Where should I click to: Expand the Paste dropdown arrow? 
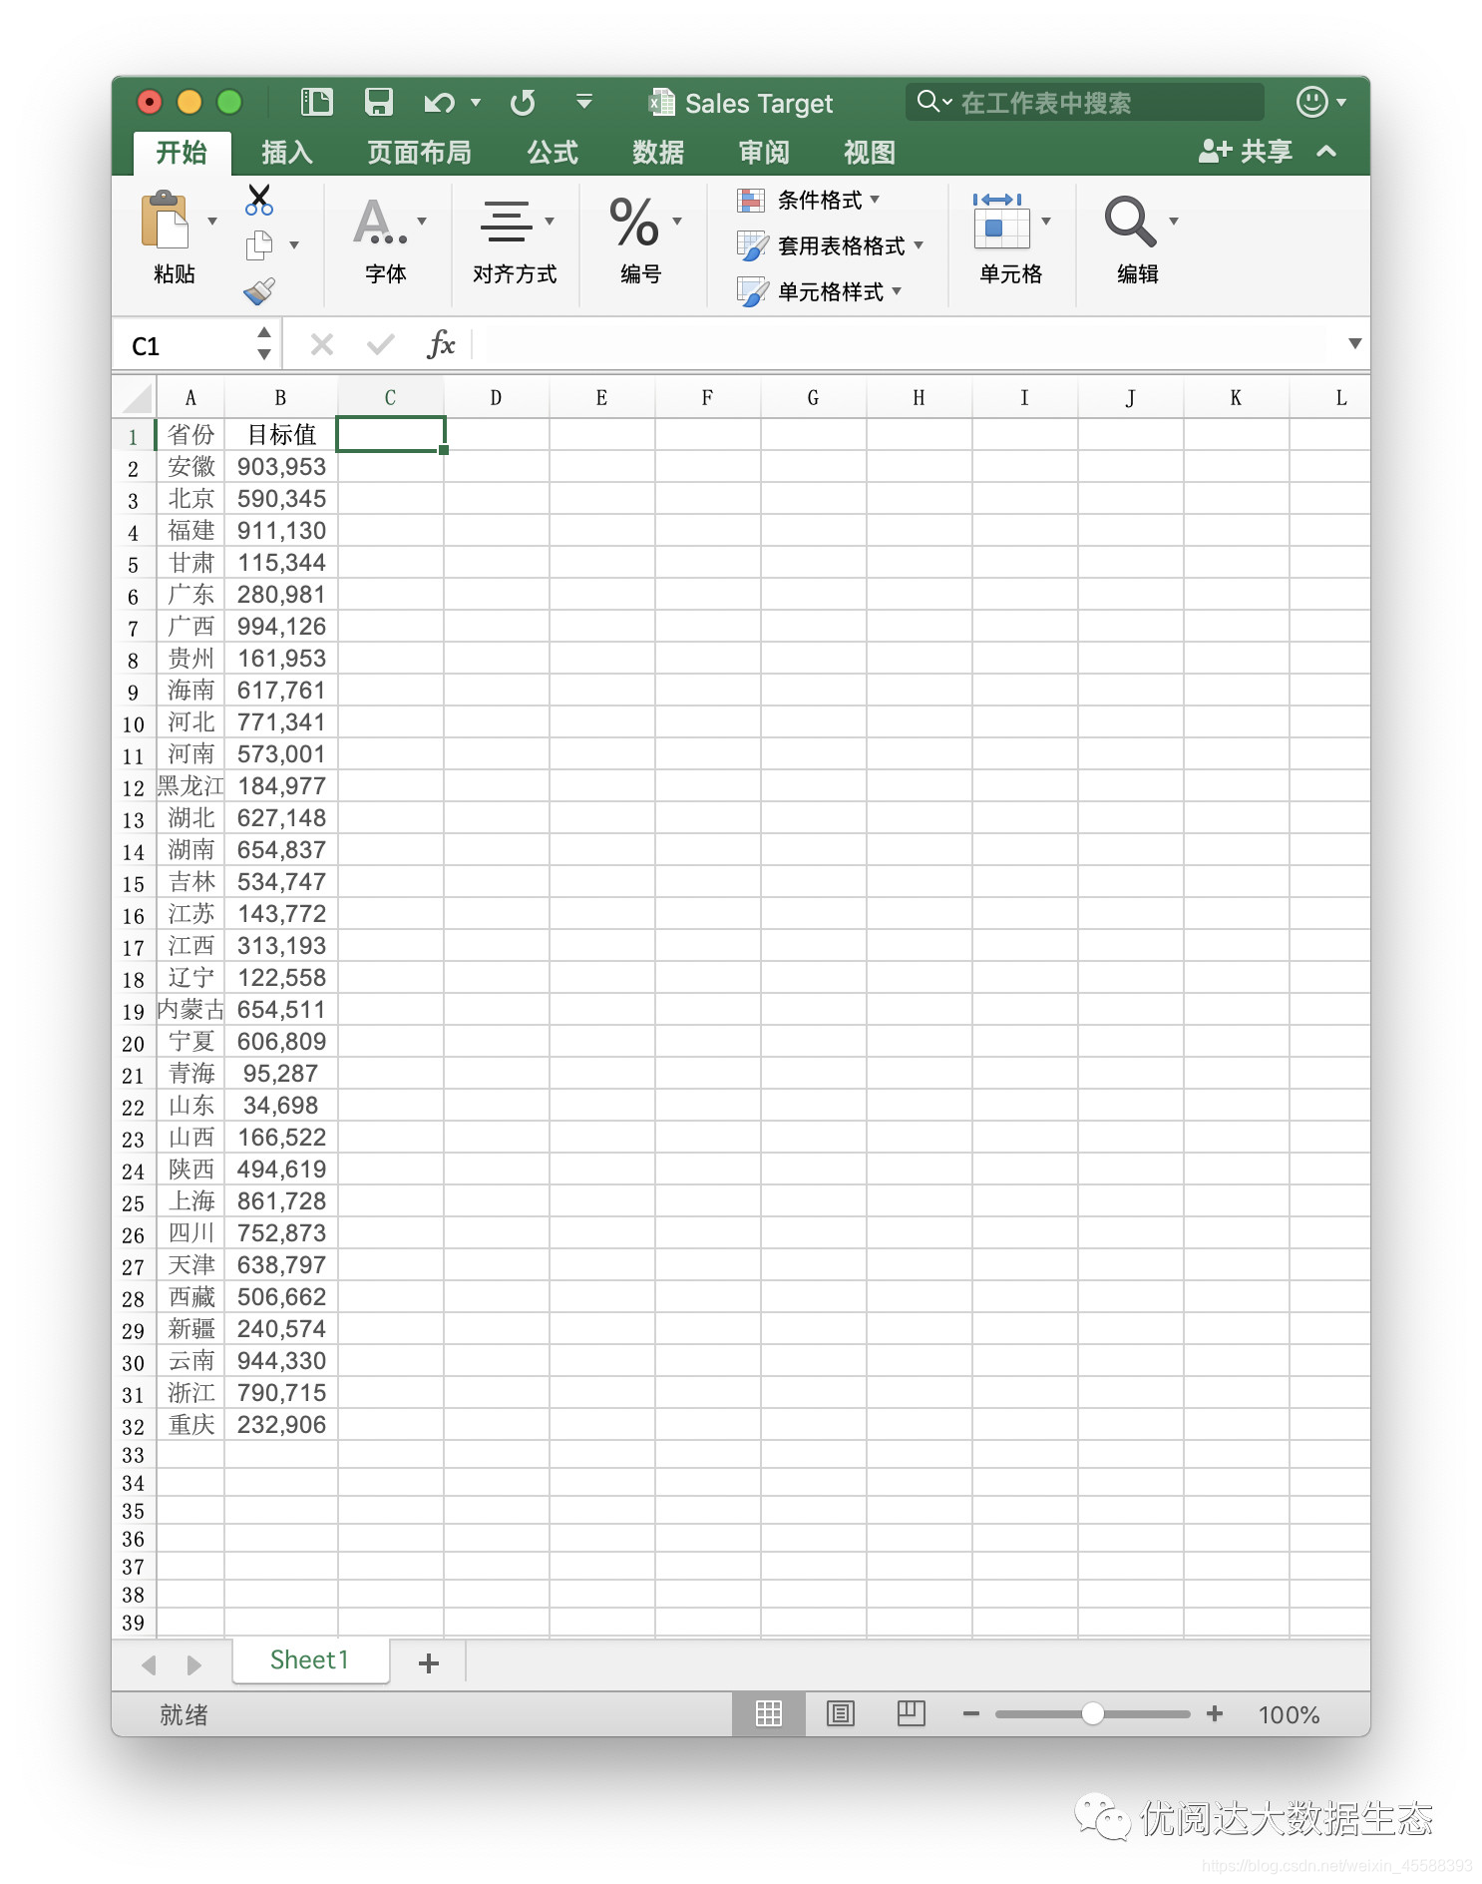pyautogui.click(x=212, y=221)
